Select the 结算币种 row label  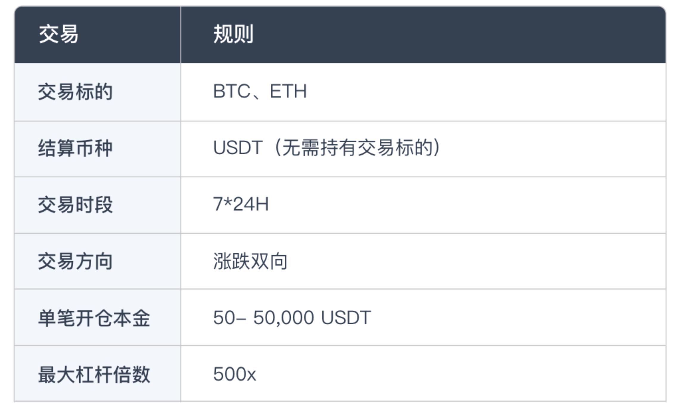(x=75, y=148)
